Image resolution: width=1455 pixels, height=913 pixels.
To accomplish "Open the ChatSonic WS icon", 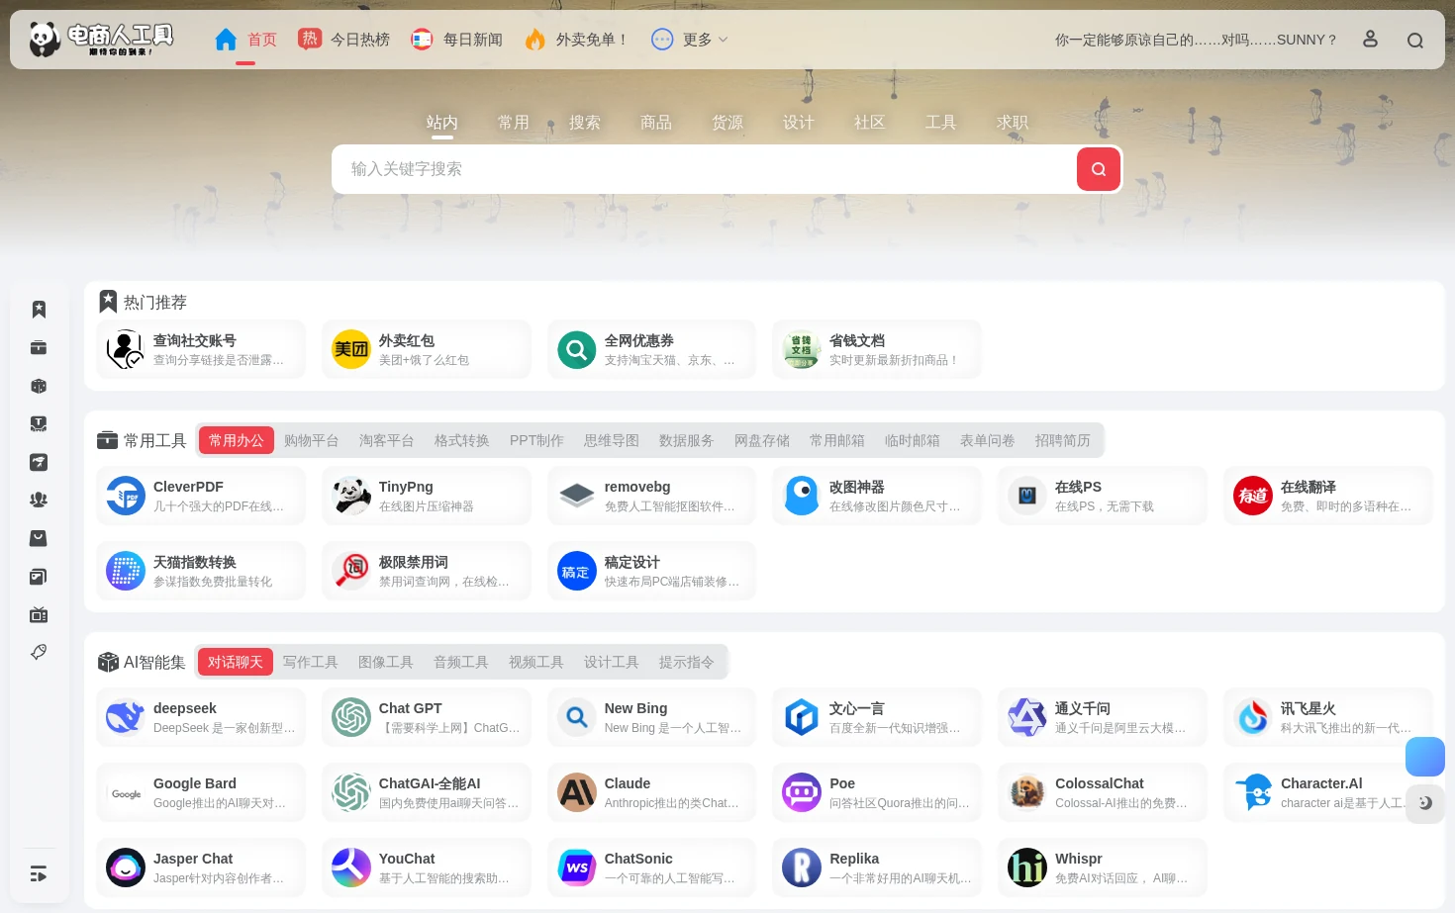I will pos(577,867).
